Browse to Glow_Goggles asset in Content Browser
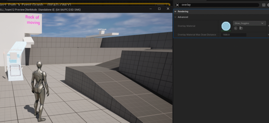The image size is (269, 123). click(241, 28)
